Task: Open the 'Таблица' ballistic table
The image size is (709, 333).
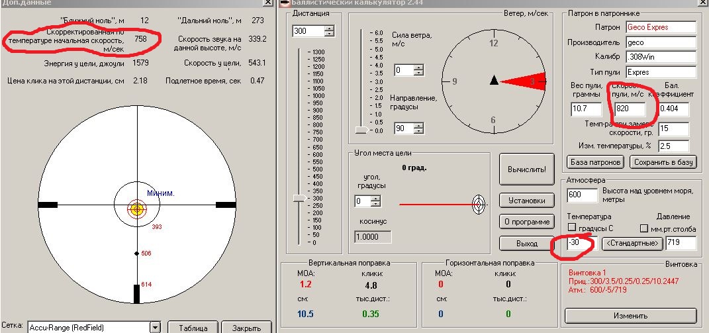Action: (x=193, y=327)
